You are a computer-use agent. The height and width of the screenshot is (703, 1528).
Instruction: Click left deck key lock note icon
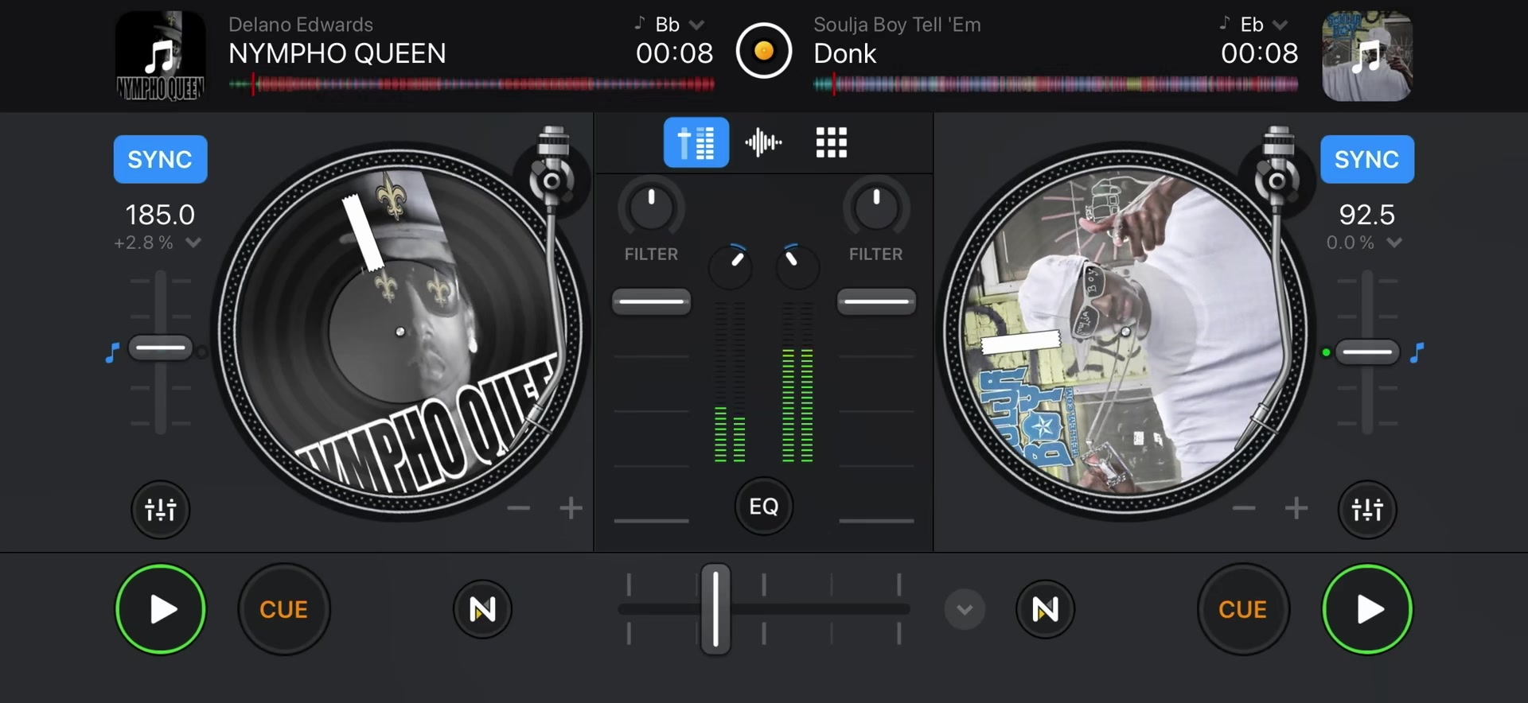[x=112, y=352]
